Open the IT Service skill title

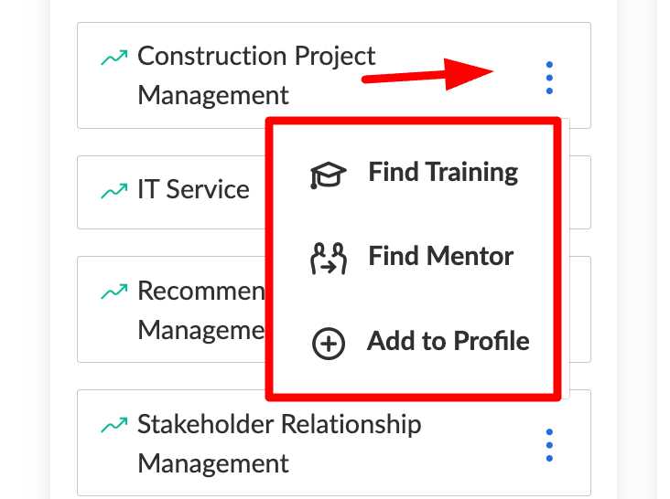pyautogui.click(x=193, y=189)
